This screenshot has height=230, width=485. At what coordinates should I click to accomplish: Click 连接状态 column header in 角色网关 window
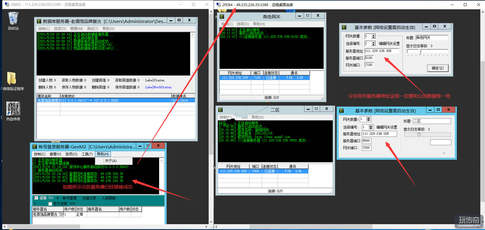pyautogui.click(x=271, y=73)
